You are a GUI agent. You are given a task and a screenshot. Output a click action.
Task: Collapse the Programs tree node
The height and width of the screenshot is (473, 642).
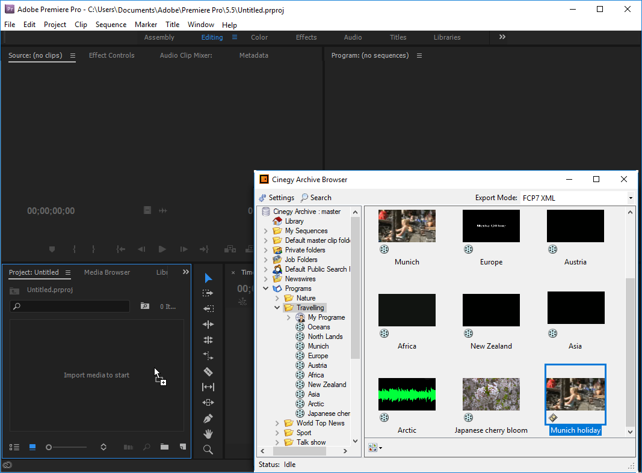pos(266,288)
